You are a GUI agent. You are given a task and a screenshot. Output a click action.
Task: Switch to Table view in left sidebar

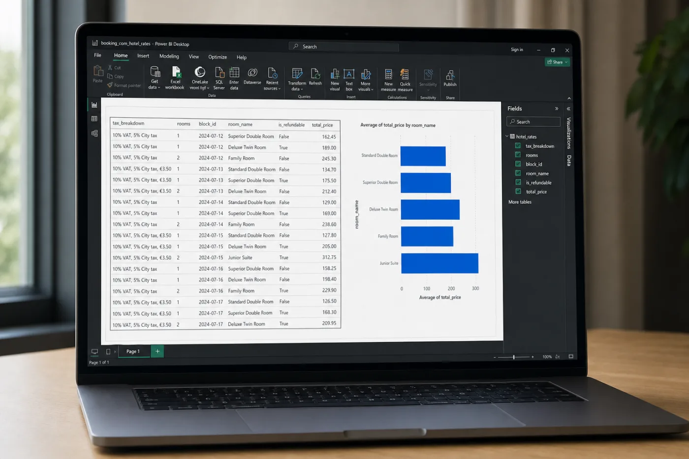tap(94, 119)
